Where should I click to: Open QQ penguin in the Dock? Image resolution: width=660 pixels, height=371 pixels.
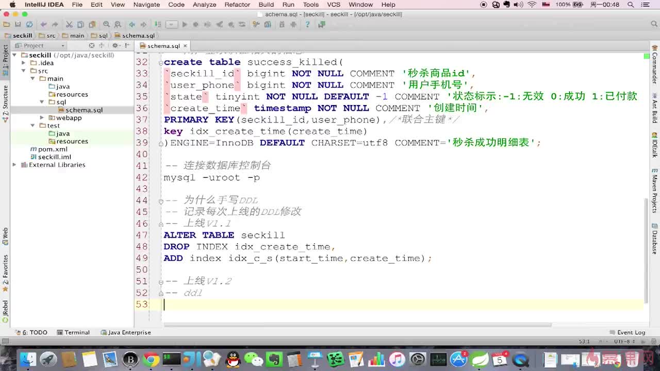pos(234,359)
